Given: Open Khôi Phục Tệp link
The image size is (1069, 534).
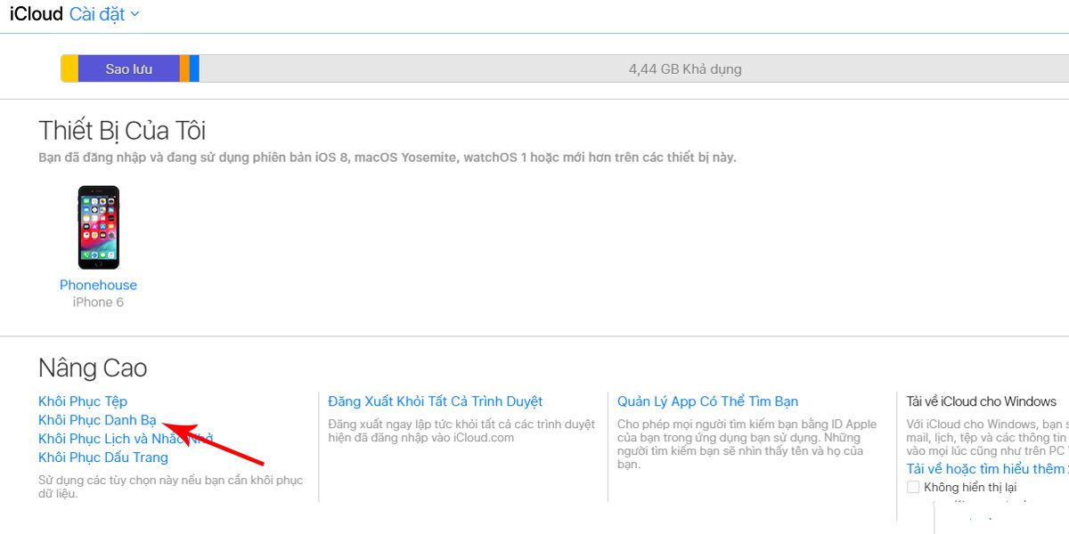Looking at the screenshot, I should point(83,401).
